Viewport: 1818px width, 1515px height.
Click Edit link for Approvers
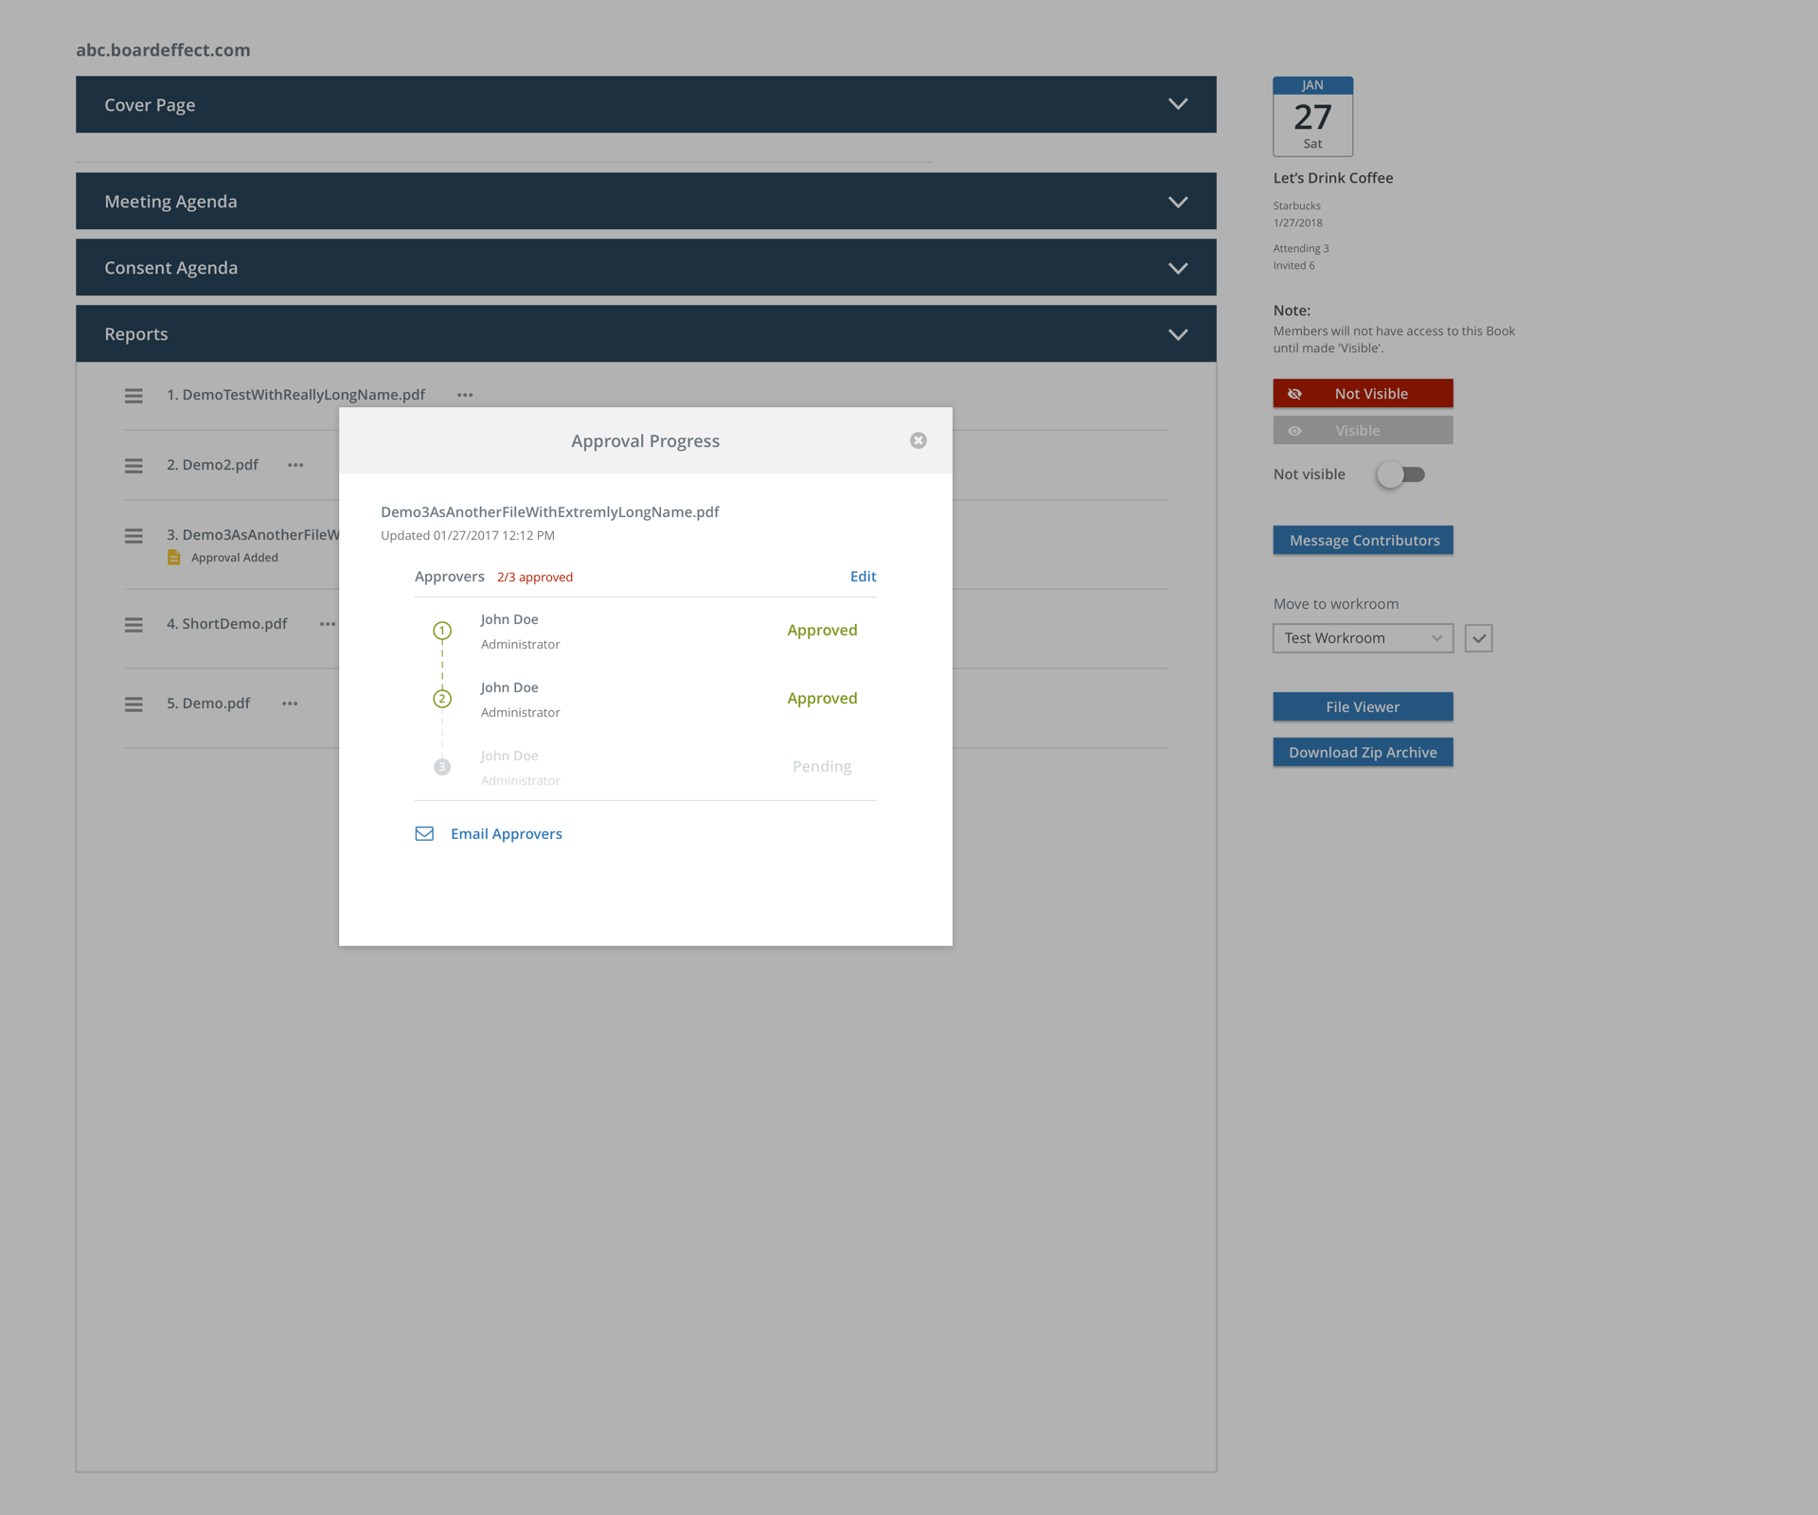(863, 576)
